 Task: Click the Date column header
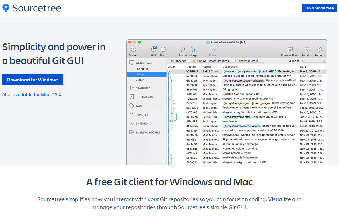[x=303, y=66]
